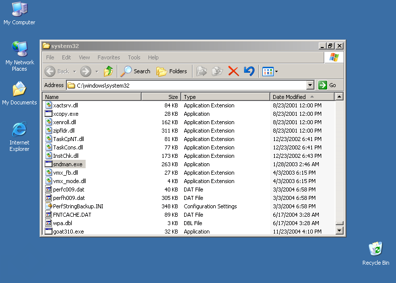
Task: Select the TaskCons.dll file icon
Action: [49, 147]
